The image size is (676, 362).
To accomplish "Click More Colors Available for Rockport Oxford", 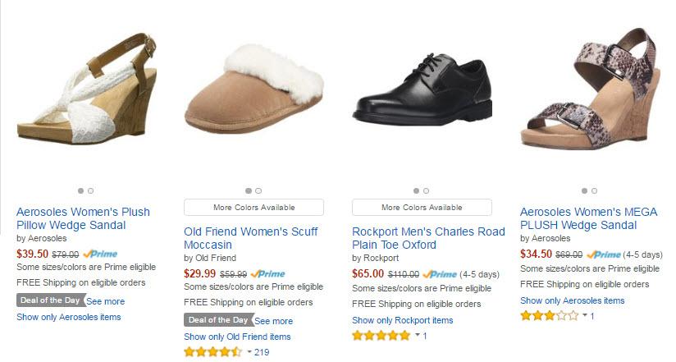I will click(x=422, y=208).
